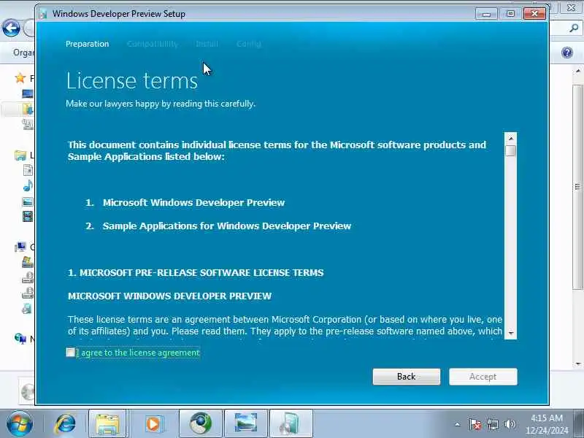Click the Back button in Setup
The width and height of the screenshot is (584, 438).
pos(407,377)
